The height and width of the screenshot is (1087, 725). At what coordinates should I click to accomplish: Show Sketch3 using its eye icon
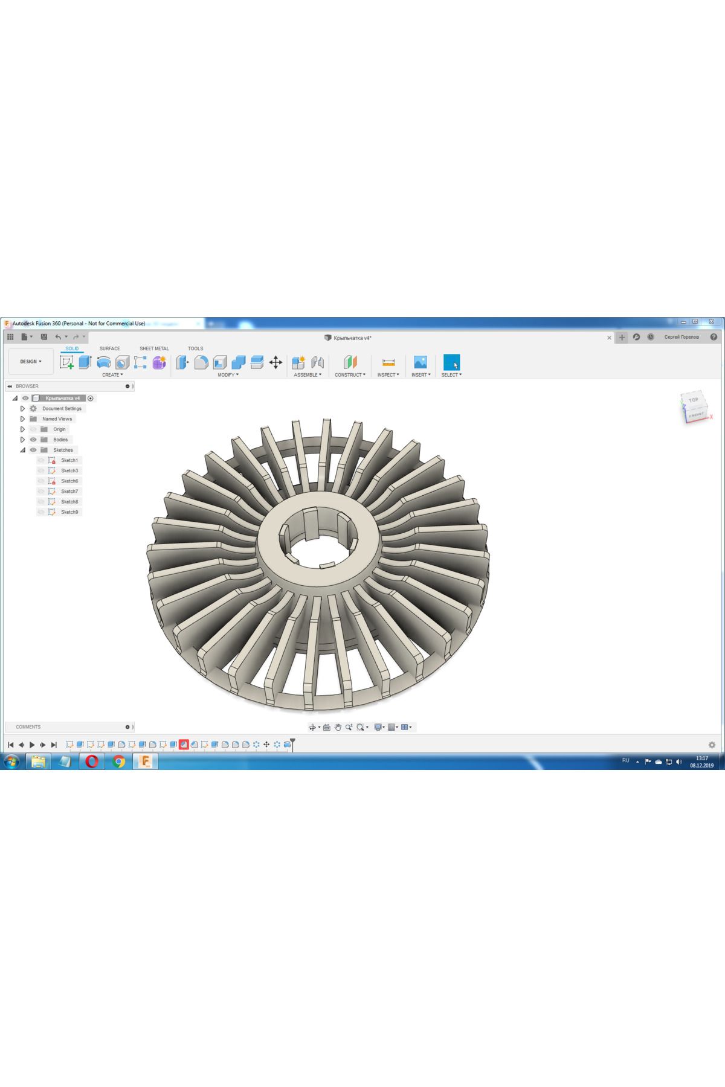41,470
